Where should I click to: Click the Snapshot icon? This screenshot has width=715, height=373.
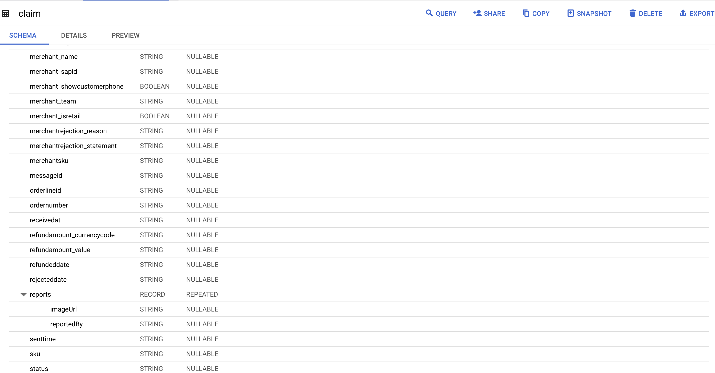pyautogui.click(x=570, y=13)
